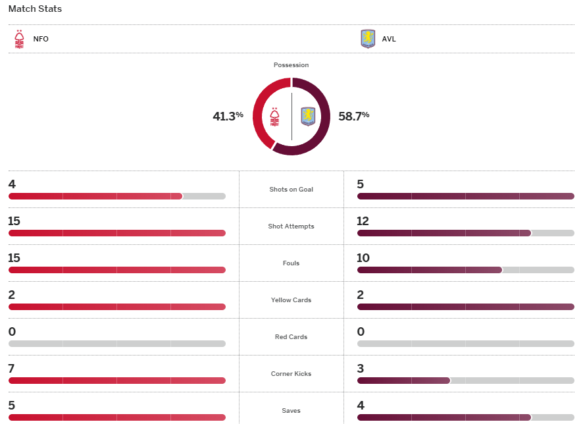Viewport: 583px width, 424px height.
Task: Click the Villa crest inside possession donut
Action: point(308,117)
